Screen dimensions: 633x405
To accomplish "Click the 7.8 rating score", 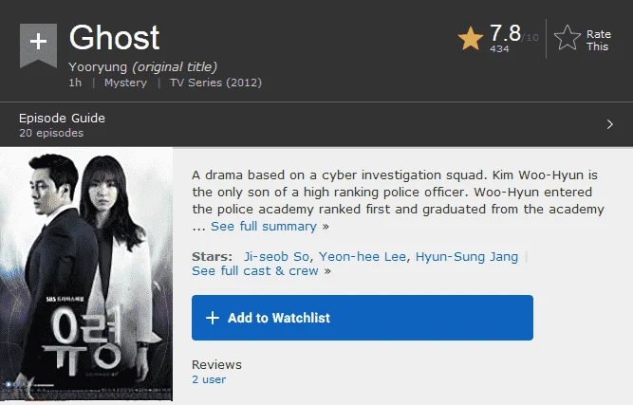I will point(505,33).
